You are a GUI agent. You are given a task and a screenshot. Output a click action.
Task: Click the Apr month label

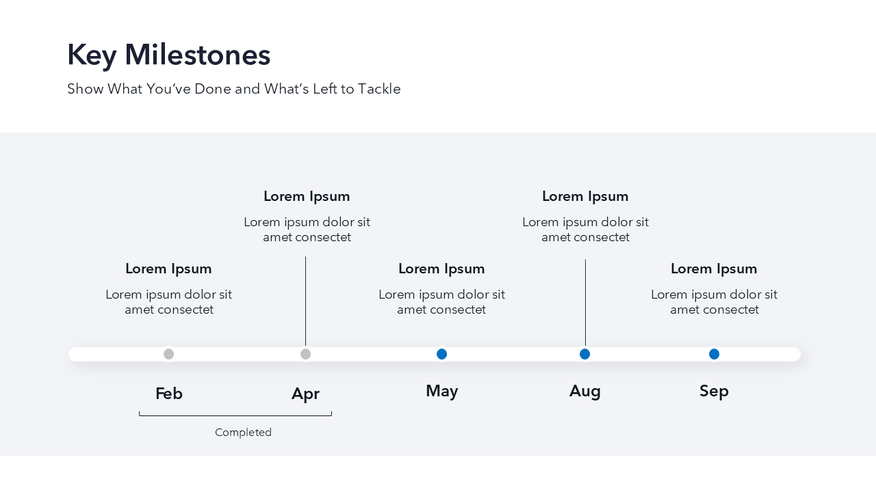pos(305,394)
